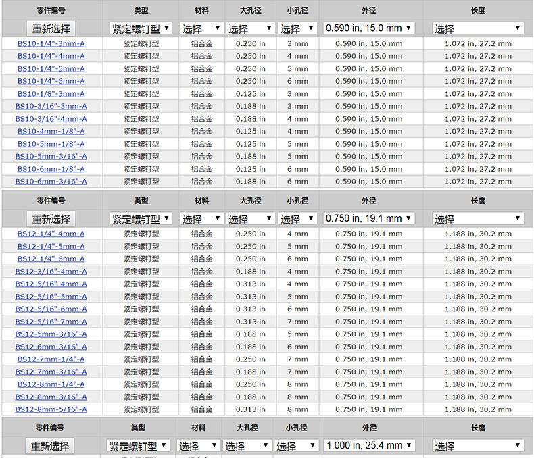Open the 长度 dropdown in the 1.000 in table
This screenshot has width=534, height=458.
point(478,446)
